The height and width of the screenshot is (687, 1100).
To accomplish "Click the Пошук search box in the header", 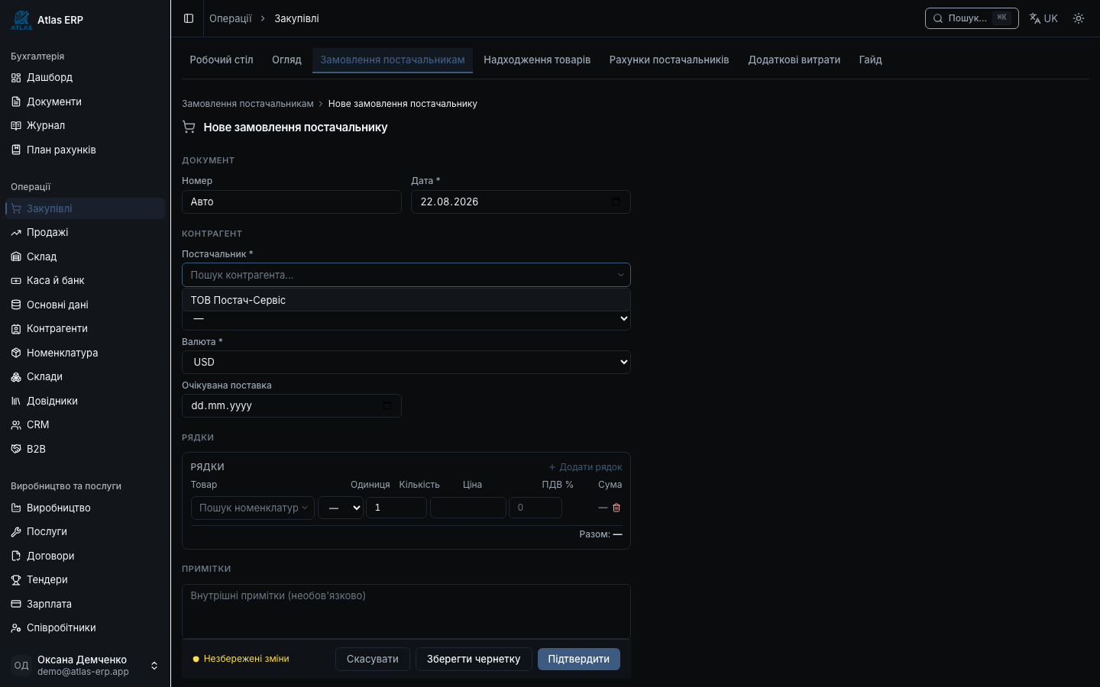I will [972, 18].
